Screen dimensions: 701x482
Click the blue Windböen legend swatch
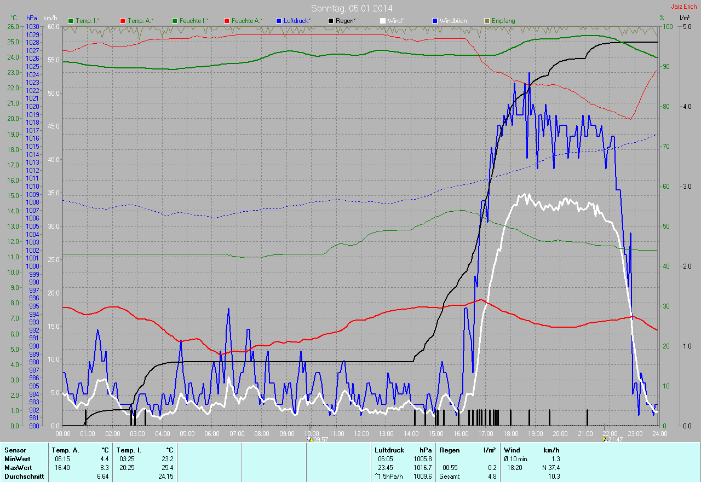click(x=435, y=21)
